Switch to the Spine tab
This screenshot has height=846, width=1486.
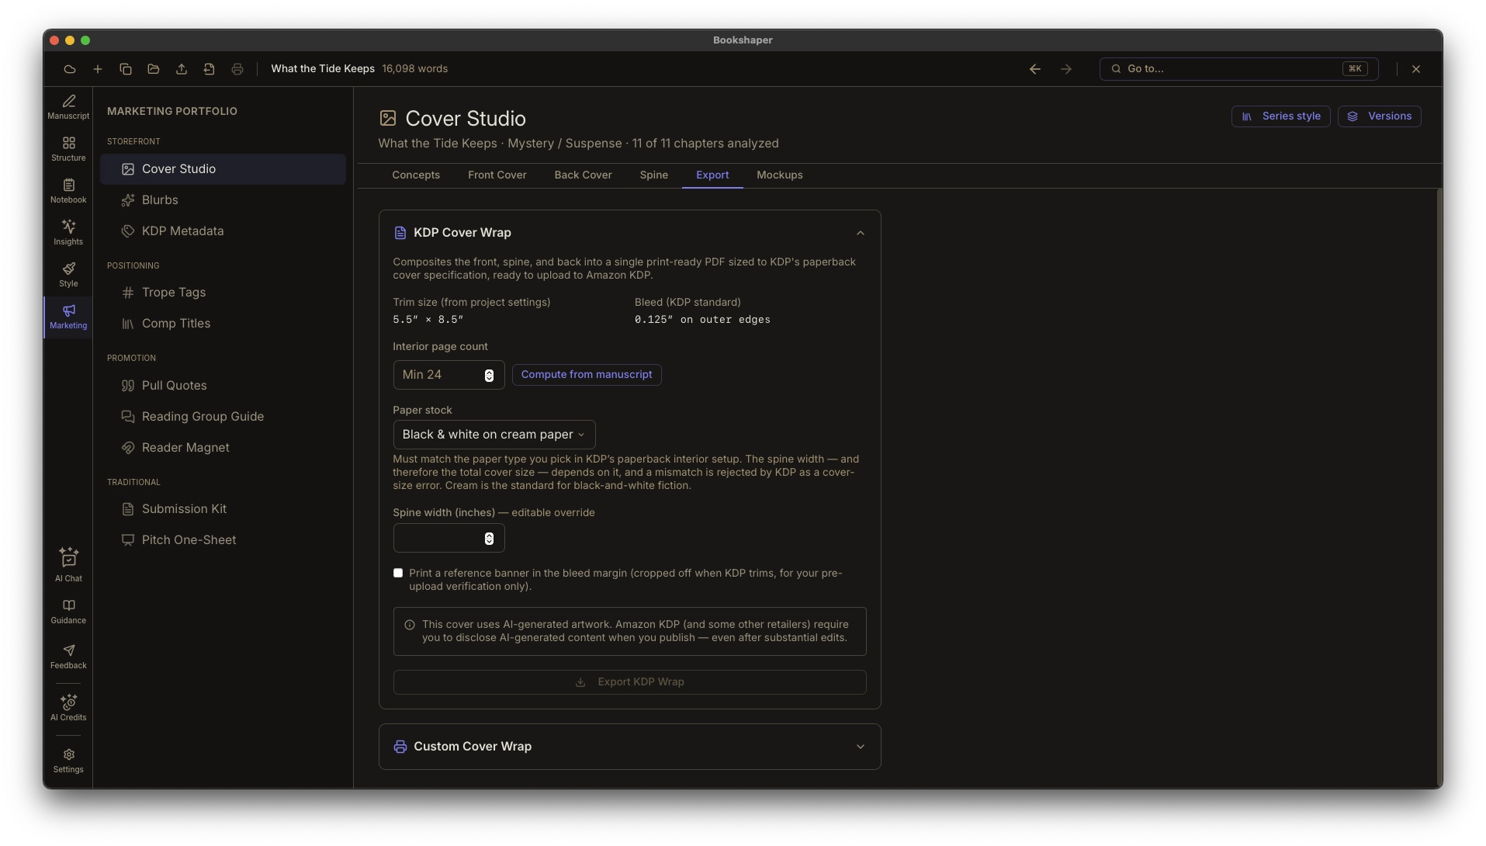point(654,175)
